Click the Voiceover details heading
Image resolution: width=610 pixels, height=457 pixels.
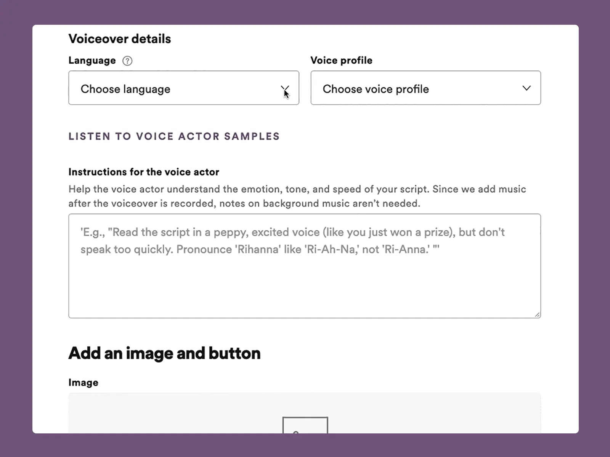120,39
